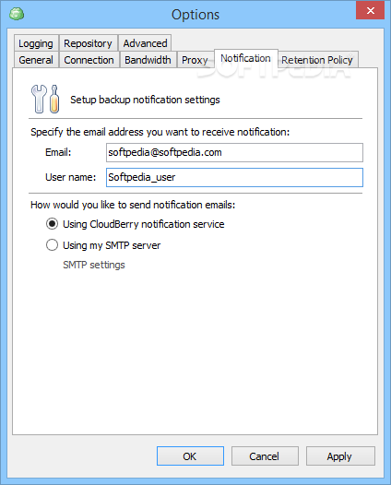Click the 'Email:' field label

58,152
